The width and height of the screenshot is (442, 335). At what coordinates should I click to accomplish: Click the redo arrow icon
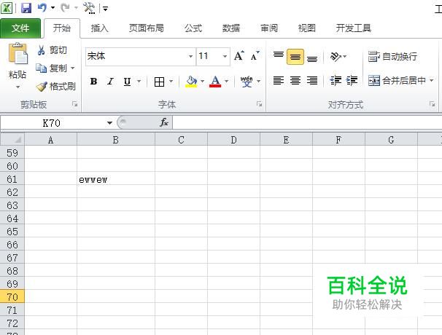(65, 7)
